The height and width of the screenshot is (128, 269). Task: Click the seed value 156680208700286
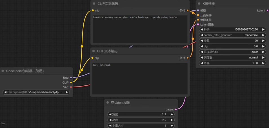246,29
